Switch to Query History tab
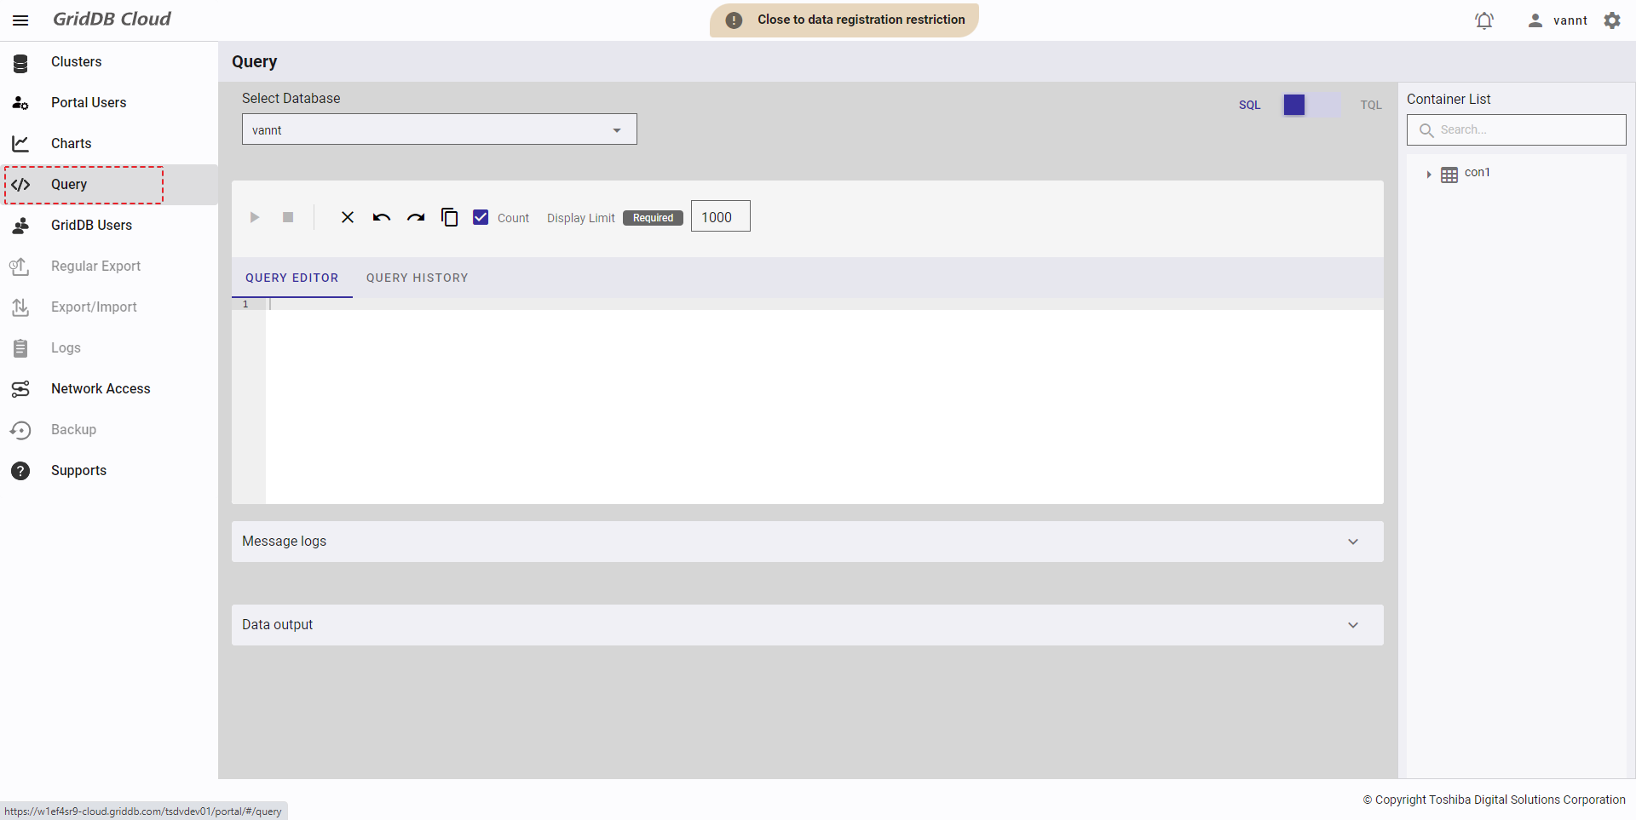This screenshot has width=1636, height=820. pos(418,278)
